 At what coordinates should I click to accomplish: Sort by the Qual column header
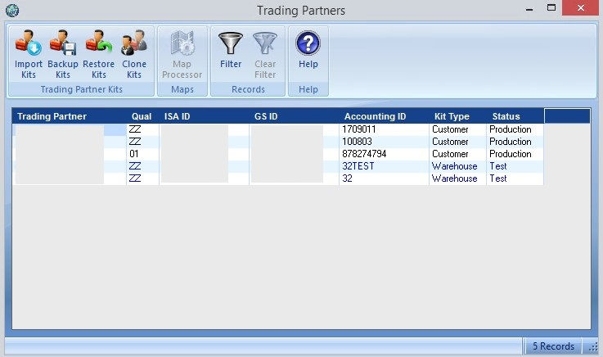[x=142, y=116]
